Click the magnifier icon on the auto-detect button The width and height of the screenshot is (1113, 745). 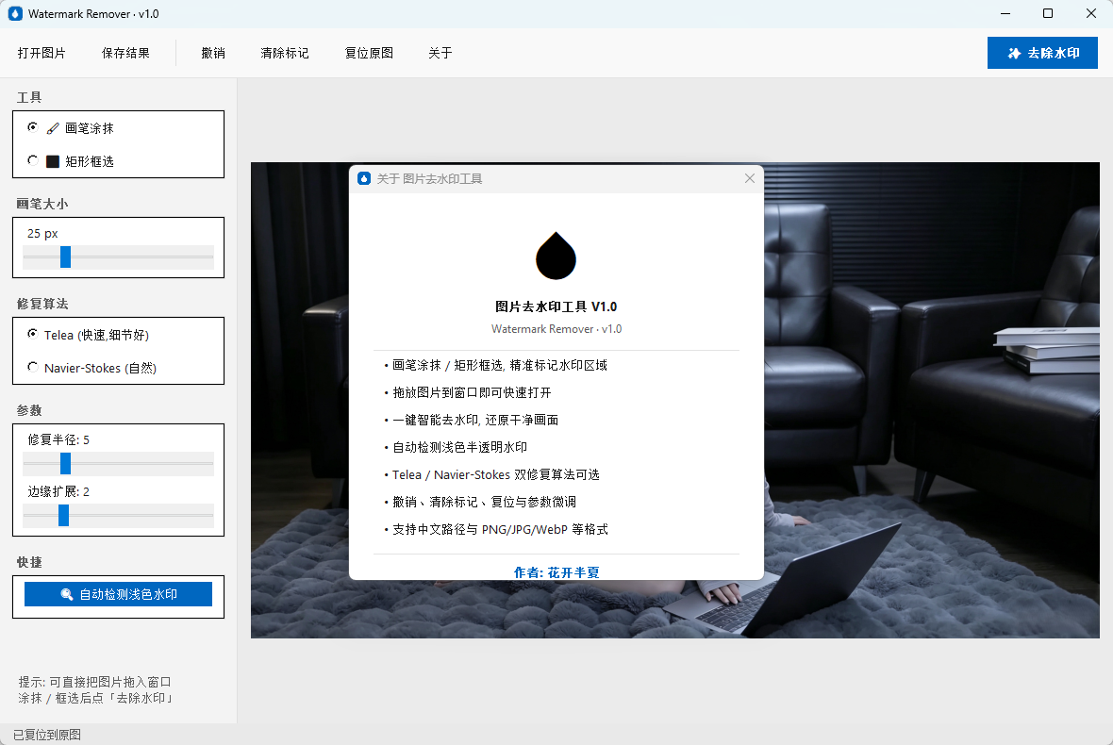[x=67, y=594]
